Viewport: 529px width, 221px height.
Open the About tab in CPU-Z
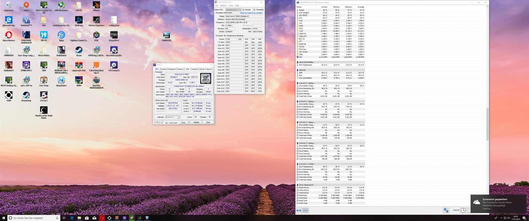click(x=209, y=69)
